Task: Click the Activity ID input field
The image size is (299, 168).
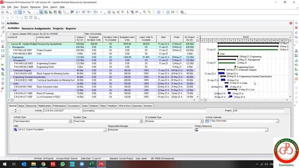Action: pos(62,111)
